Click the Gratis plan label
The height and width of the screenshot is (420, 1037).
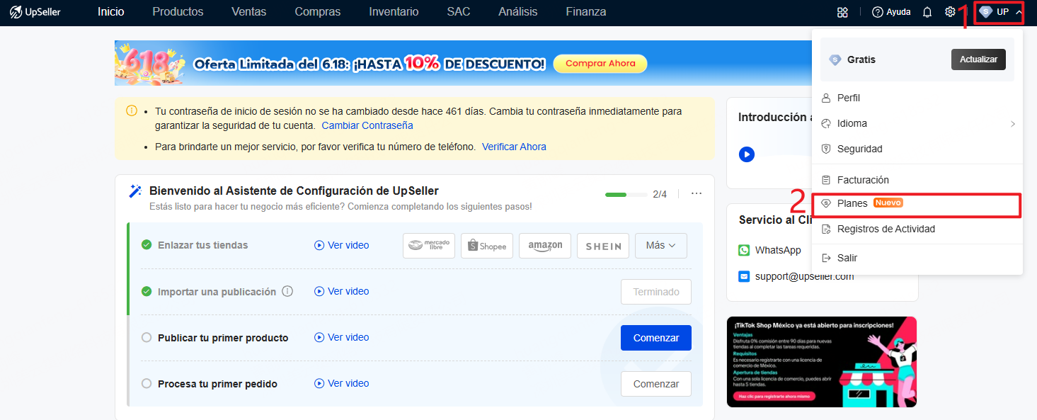point(861,60)
